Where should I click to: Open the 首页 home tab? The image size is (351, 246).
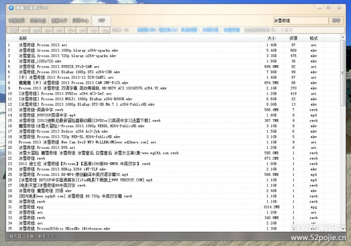tap(17, 21)
